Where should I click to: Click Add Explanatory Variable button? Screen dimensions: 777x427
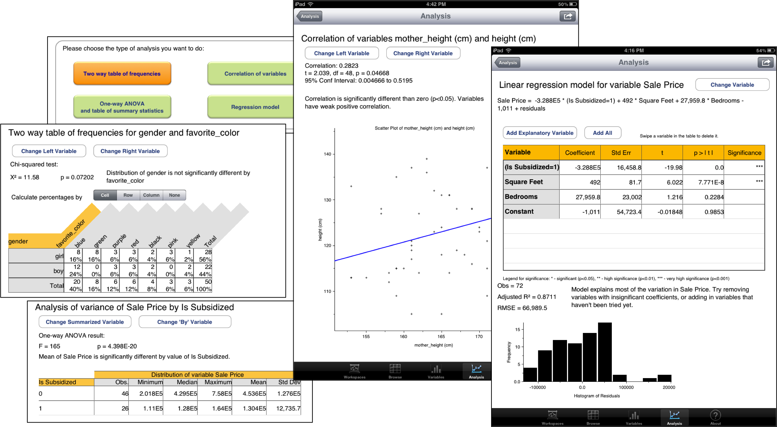(x=540, y=133)
